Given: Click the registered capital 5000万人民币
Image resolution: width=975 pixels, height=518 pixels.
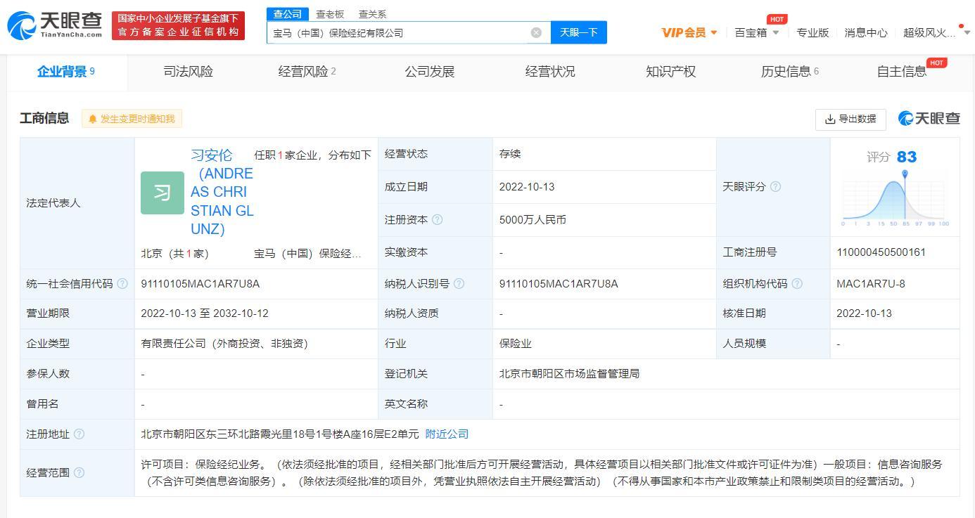Looking at the screenshot, I should point(533,220).
